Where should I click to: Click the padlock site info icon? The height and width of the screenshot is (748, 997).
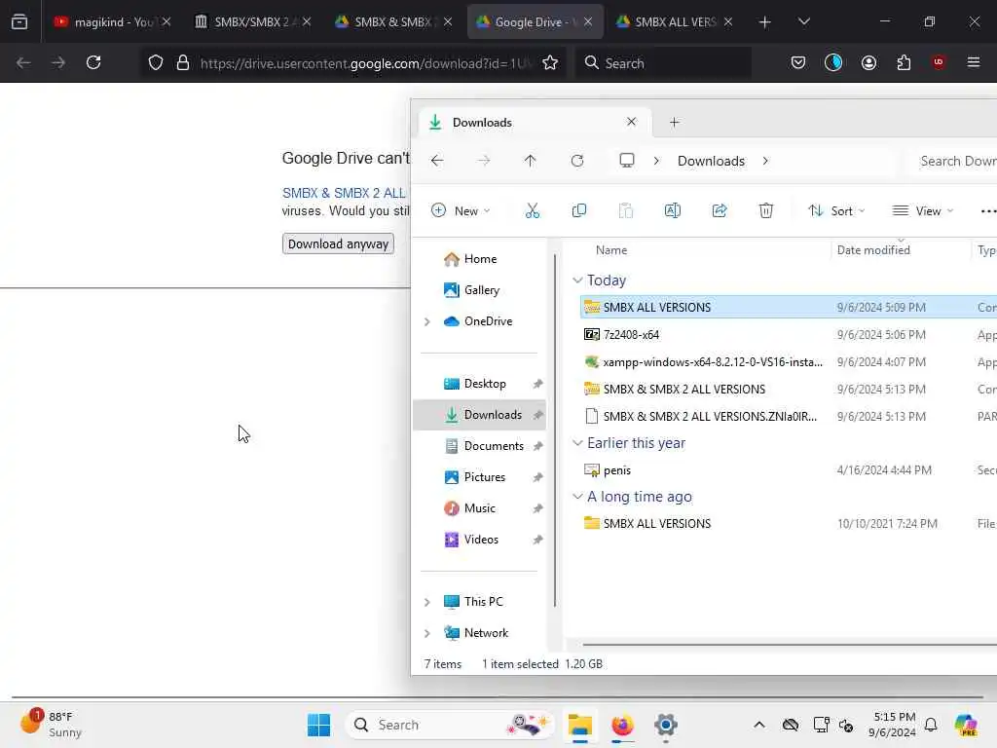coord(183,62)
